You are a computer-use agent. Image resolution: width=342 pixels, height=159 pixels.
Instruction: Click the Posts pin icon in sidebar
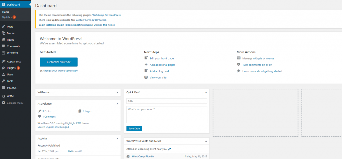tap(3, 26)
